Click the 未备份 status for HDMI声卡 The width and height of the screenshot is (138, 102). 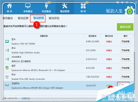[x=109, y=59]
